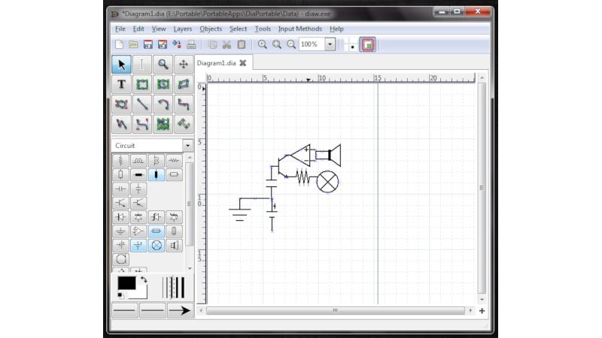This screenshot has height=338, width=602.
Task: Close the Diagram1.dia tab
Action: coord(242,63)
